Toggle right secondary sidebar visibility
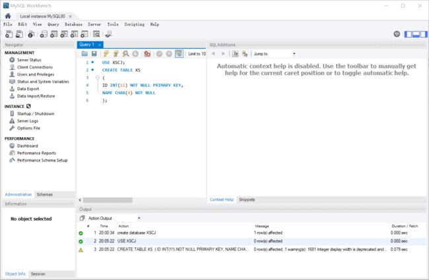429x280 pixels. pyautogui.click(x=424, y=34)
